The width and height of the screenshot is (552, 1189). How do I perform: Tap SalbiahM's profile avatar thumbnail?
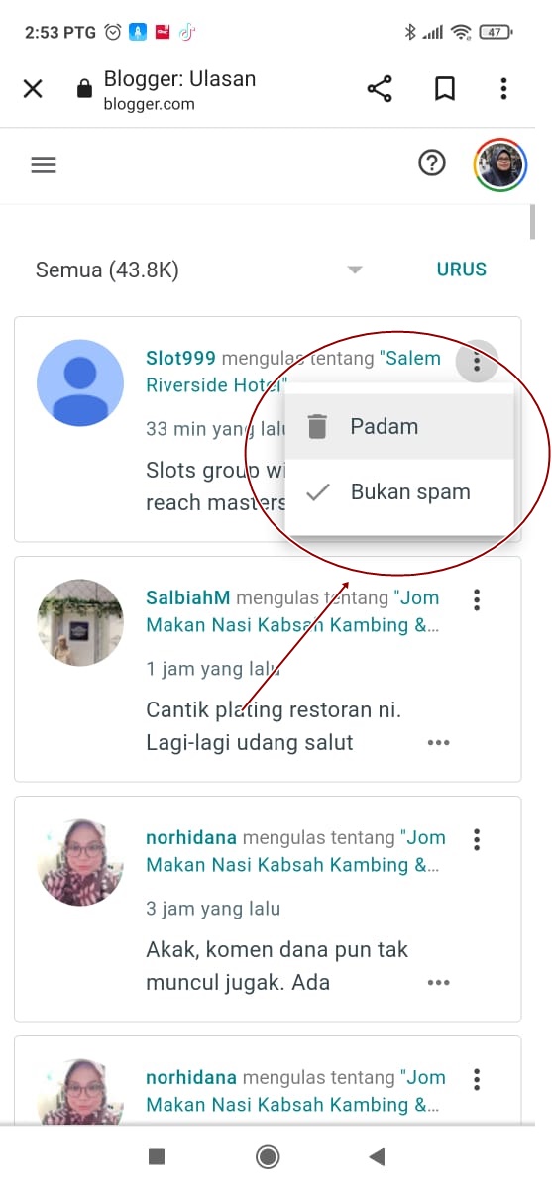(80, 622)
